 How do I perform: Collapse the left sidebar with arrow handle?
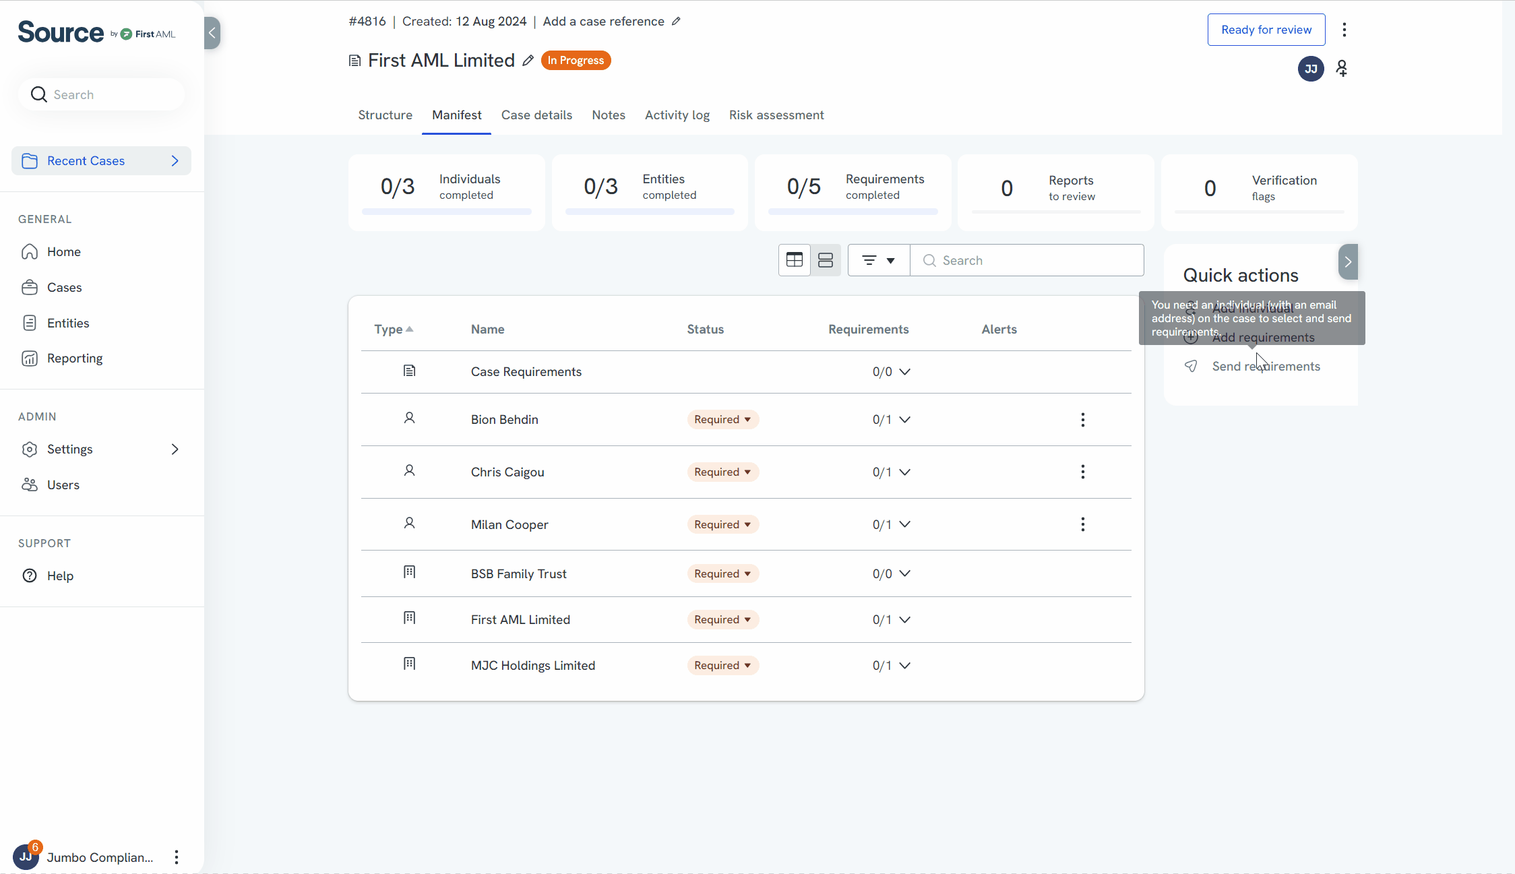pos(212,33)
